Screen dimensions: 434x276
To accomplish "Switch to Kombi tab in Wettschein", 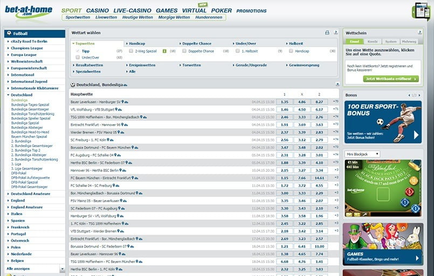I will point(373,42).
